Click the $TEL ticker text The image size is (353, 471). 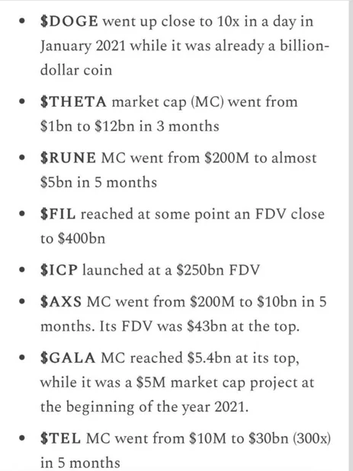click(x=60, y=438)
